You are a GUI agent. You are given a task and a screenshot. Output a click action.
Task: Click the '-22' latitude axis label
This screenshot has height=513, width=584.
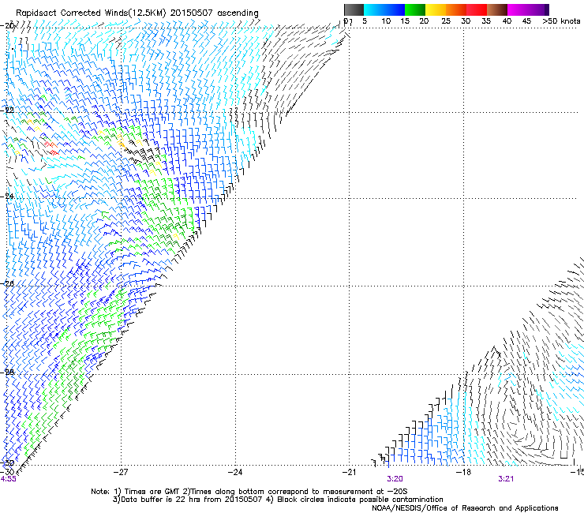(7, 110)
